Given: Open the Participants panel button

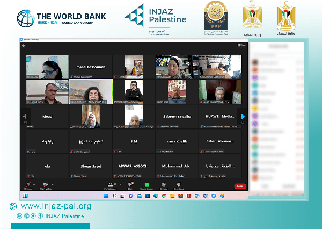Looking at the screenshot, I should [110, 186].
